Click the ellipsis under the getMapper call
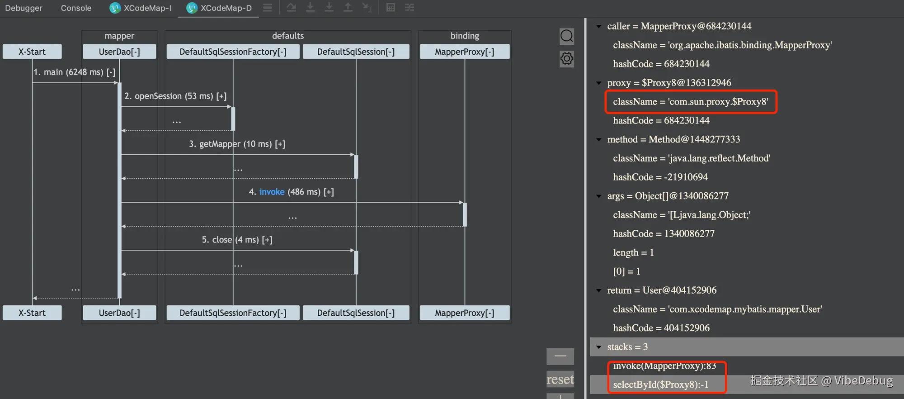Image resolution: width=904 pixels, height=399 pixels. pyautogui.click(x=238, y=169)
